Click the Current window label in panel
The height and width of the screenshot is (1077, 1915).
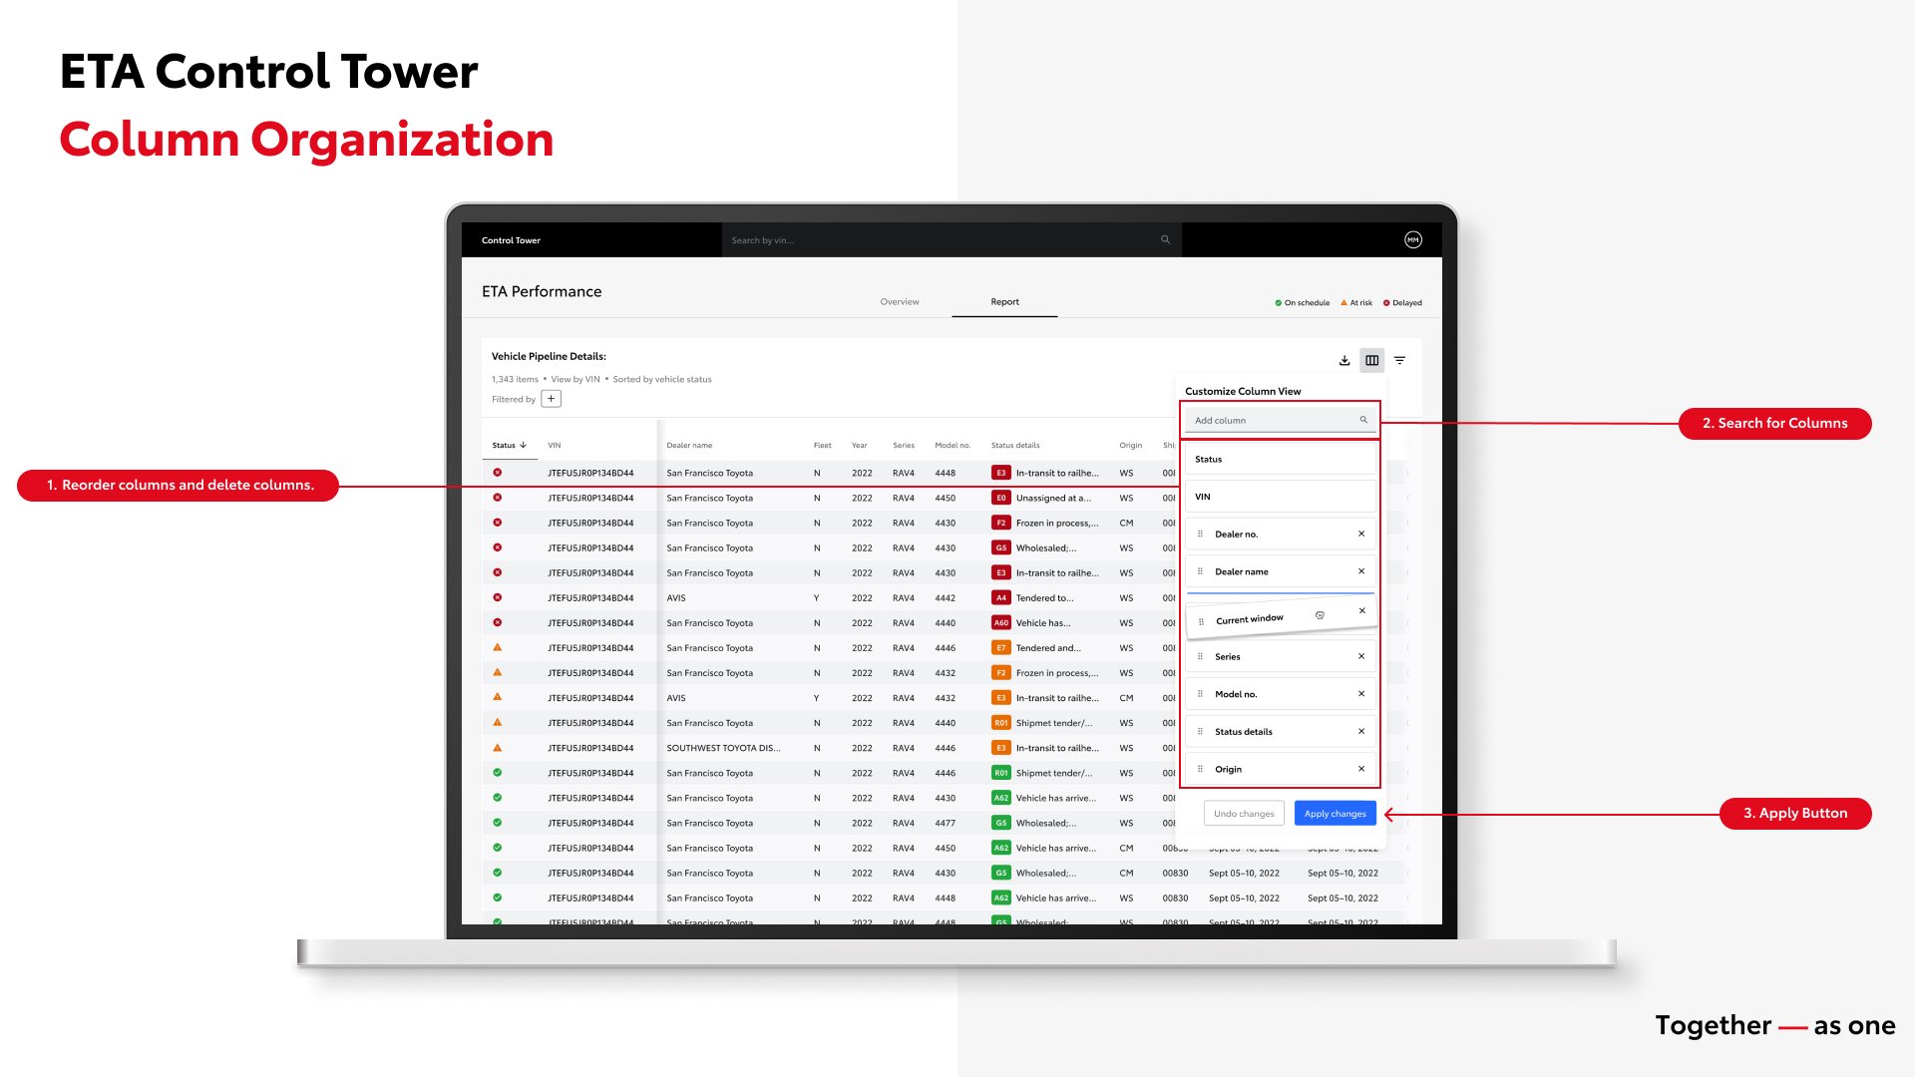click(1250, 619)
